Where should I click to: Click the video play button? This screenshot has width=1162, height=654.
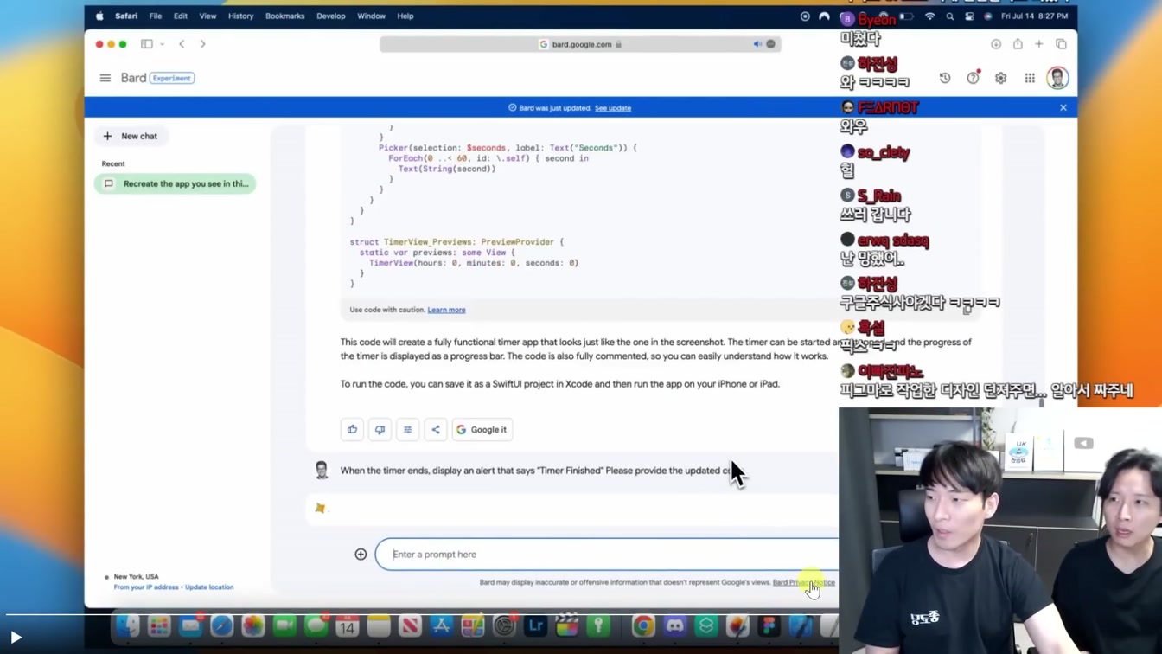coord(16,638)
